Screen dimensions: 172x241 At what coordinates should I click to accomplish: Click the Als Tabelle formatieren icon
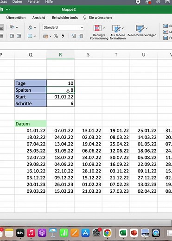point(116,28)
